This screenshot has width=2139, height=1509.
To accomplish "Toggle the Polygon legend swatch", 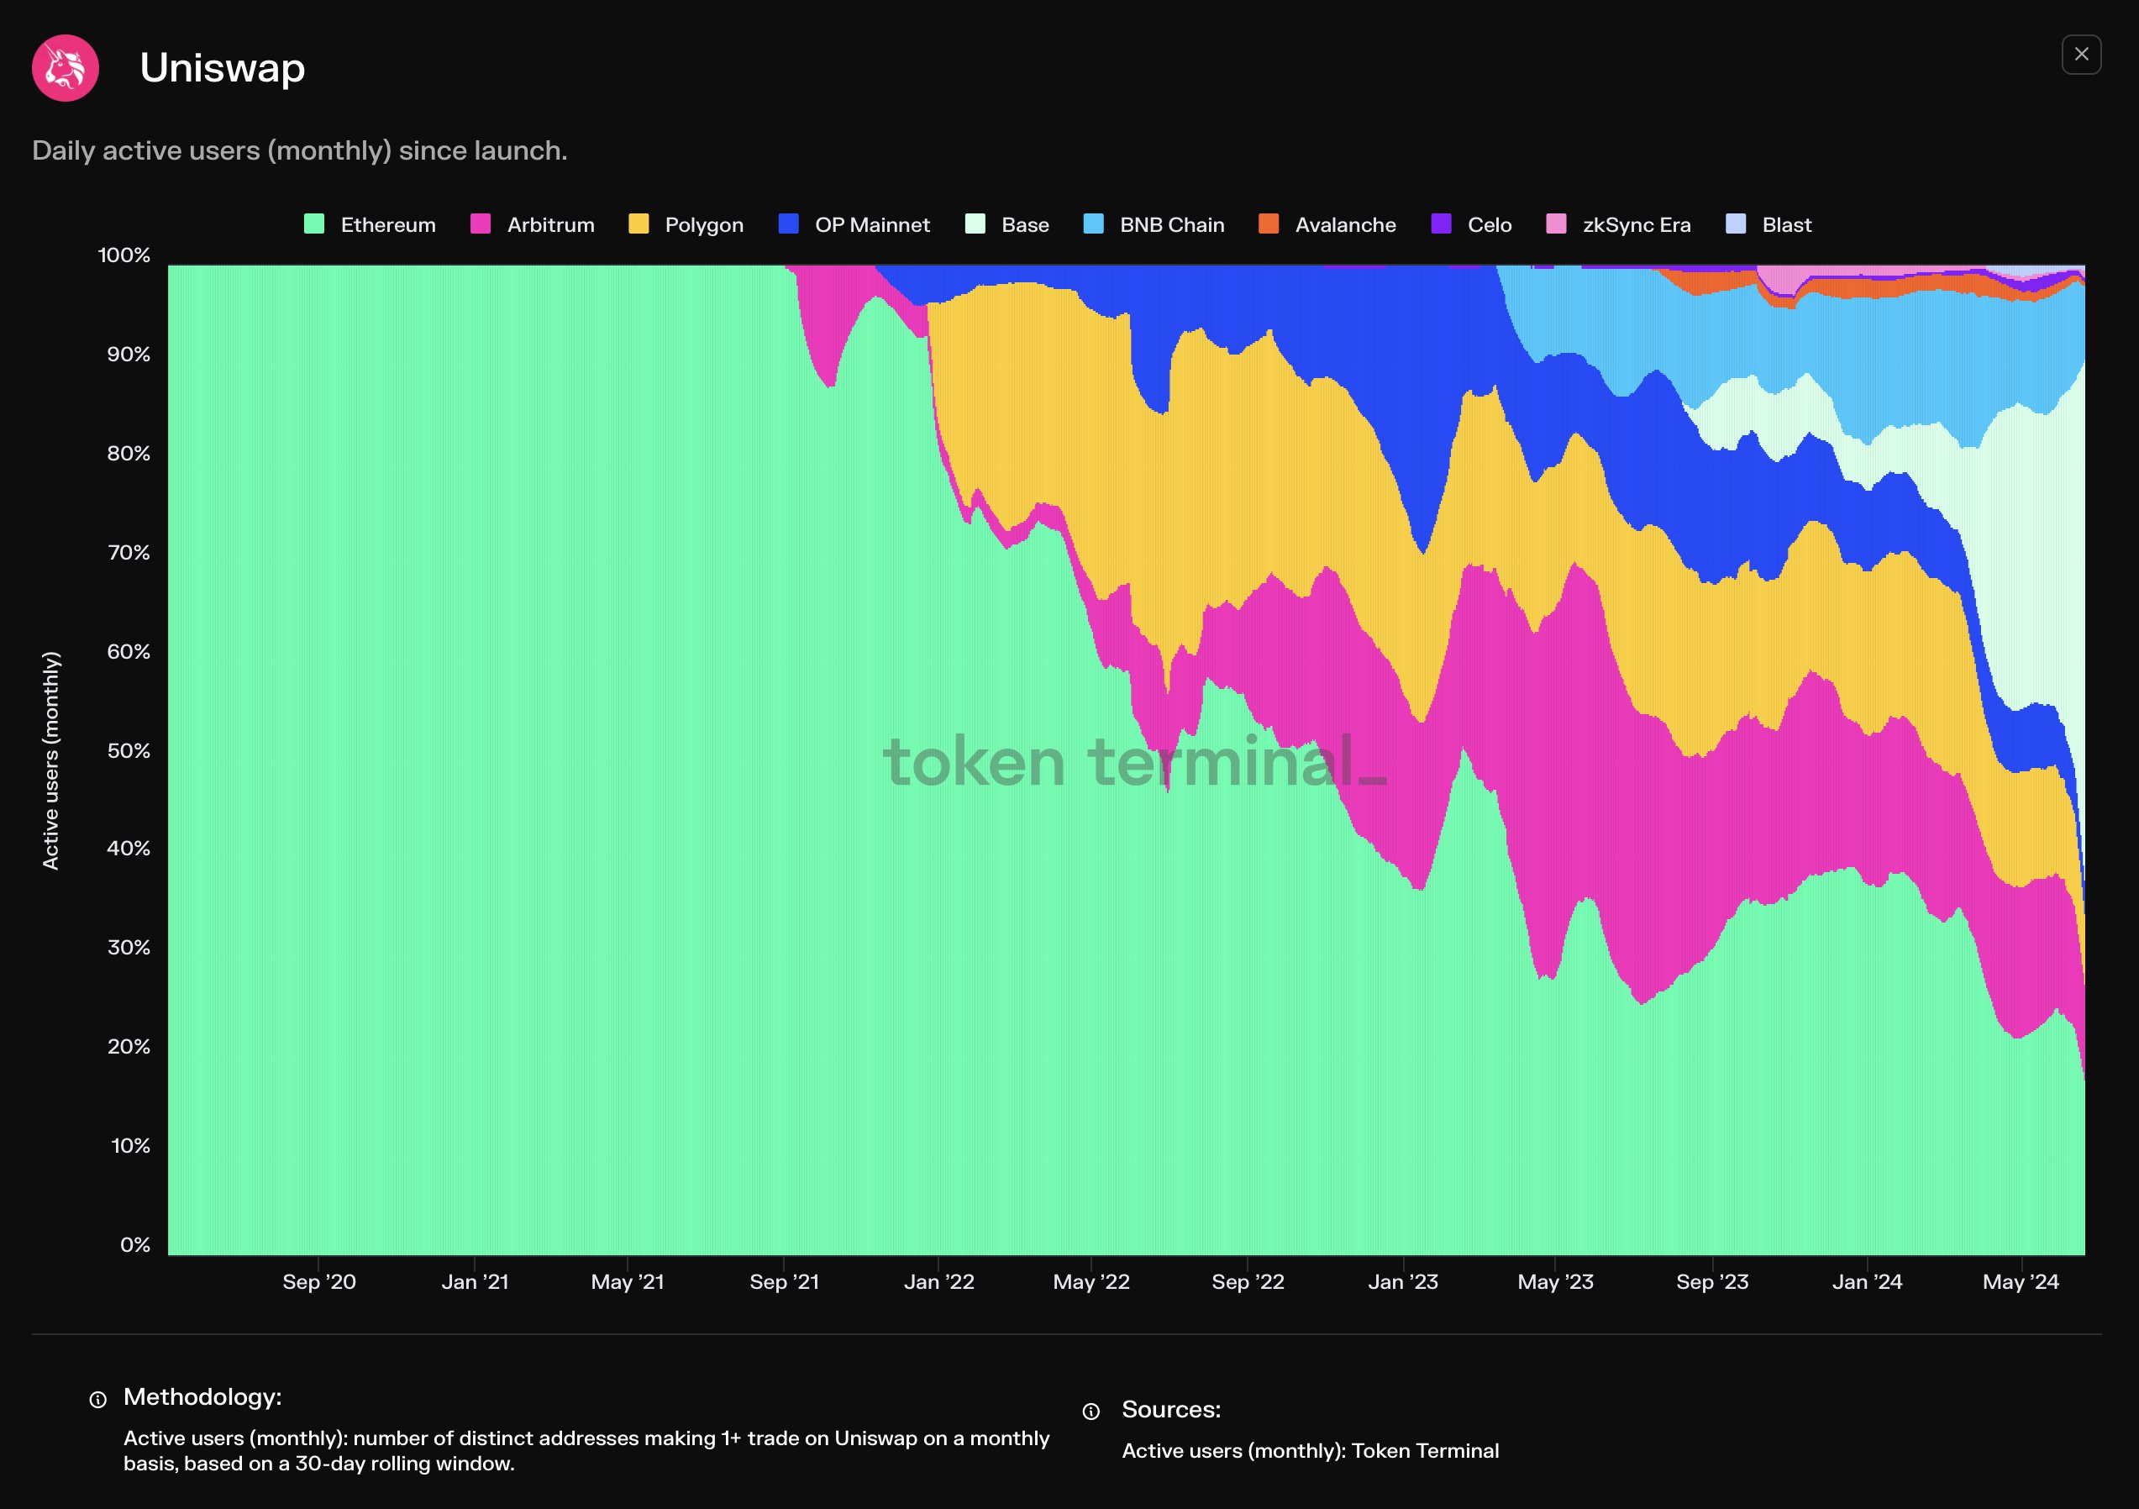I will pyautogui.click(x=639, y=223).
